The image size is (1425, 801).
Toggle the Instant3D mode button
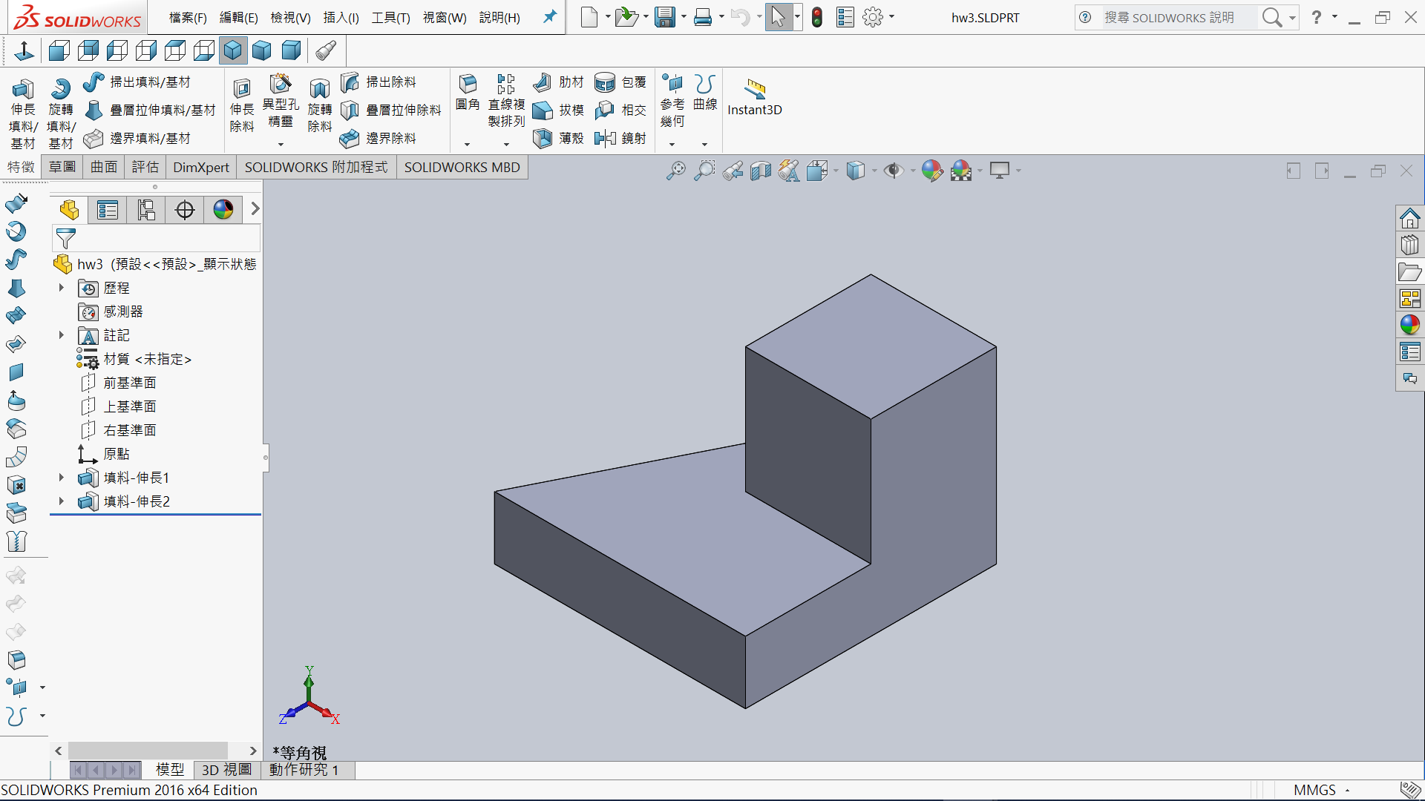point(755,89)
